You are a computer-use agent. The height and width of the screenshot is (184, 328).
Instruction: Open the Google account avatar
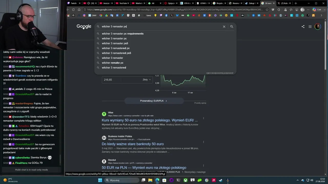click(x=318, y=27)
